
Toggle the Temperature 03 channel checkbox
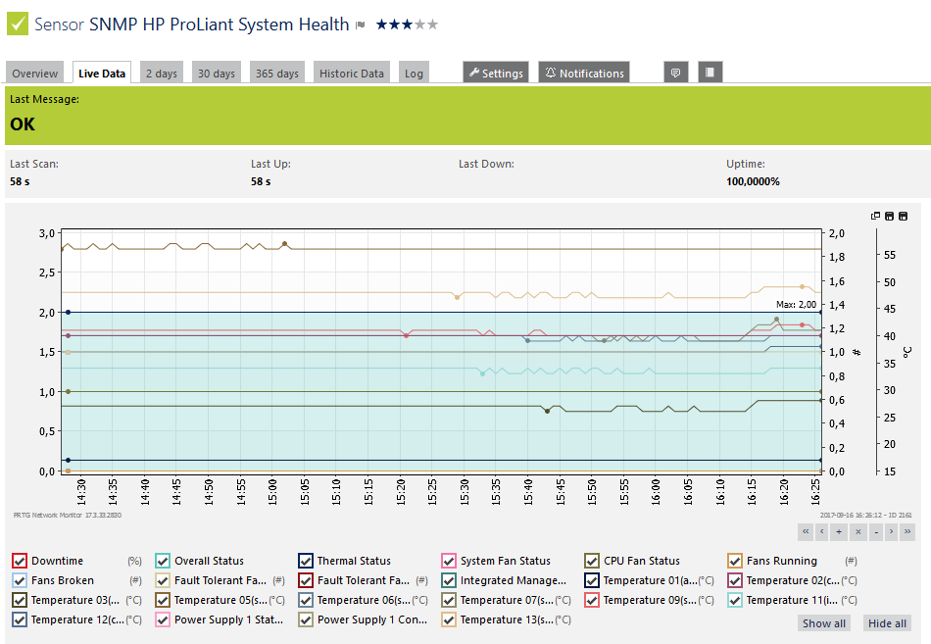[x=20, y=600]
